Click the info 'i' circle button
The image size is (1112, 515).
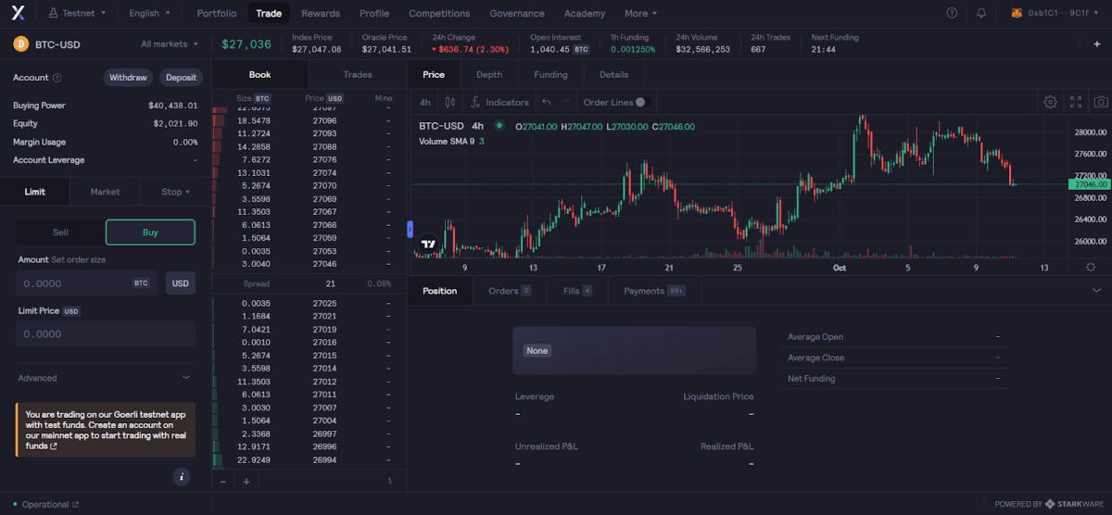(182, 477)
